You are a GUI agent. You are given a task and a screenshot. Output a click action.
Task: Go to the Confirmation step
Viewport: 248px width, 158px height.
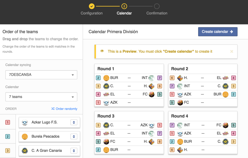pyautogui.click(x=157, y=6)
